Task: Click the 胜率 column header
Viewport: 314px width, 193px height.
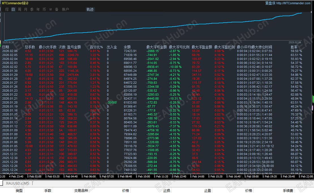Action: [x=294, y=47]
